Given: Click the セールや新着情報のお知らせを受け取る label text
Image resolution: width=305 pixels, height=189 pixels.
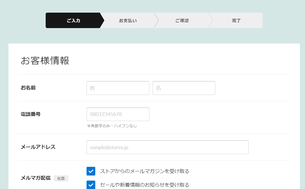Looking at the screenshot, I should pyautogui.click(x=144, y=185).
